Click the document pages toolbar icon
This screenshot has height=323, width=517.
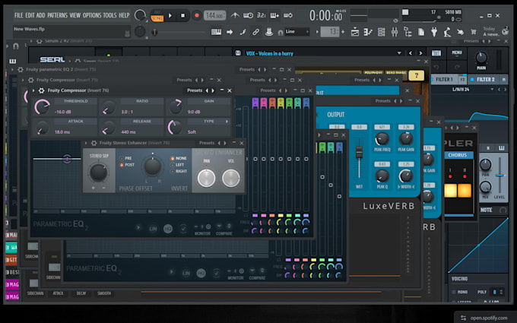(x=421, y=32)
